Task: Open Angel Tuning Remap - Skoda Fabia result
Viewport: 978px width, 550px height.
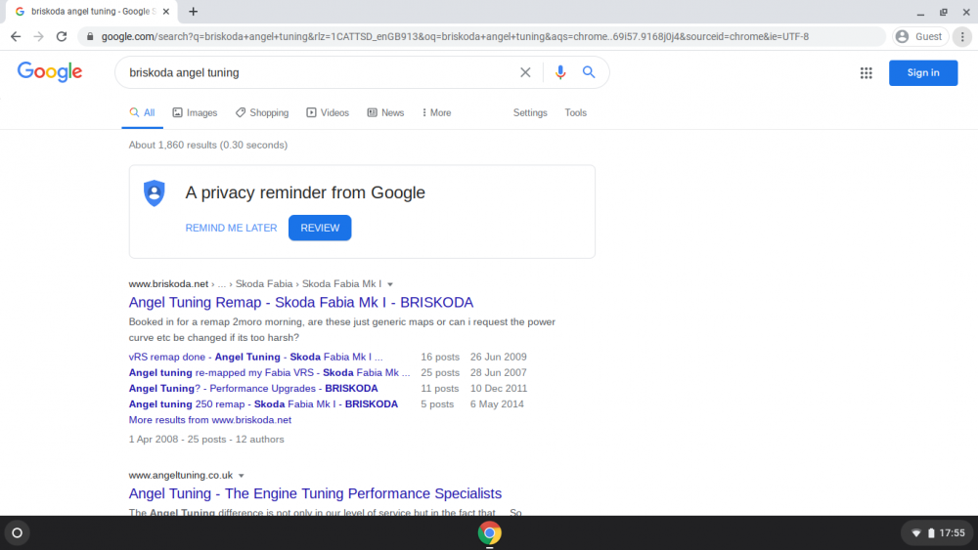Action: pyautogui.click(x=300, y=302)
